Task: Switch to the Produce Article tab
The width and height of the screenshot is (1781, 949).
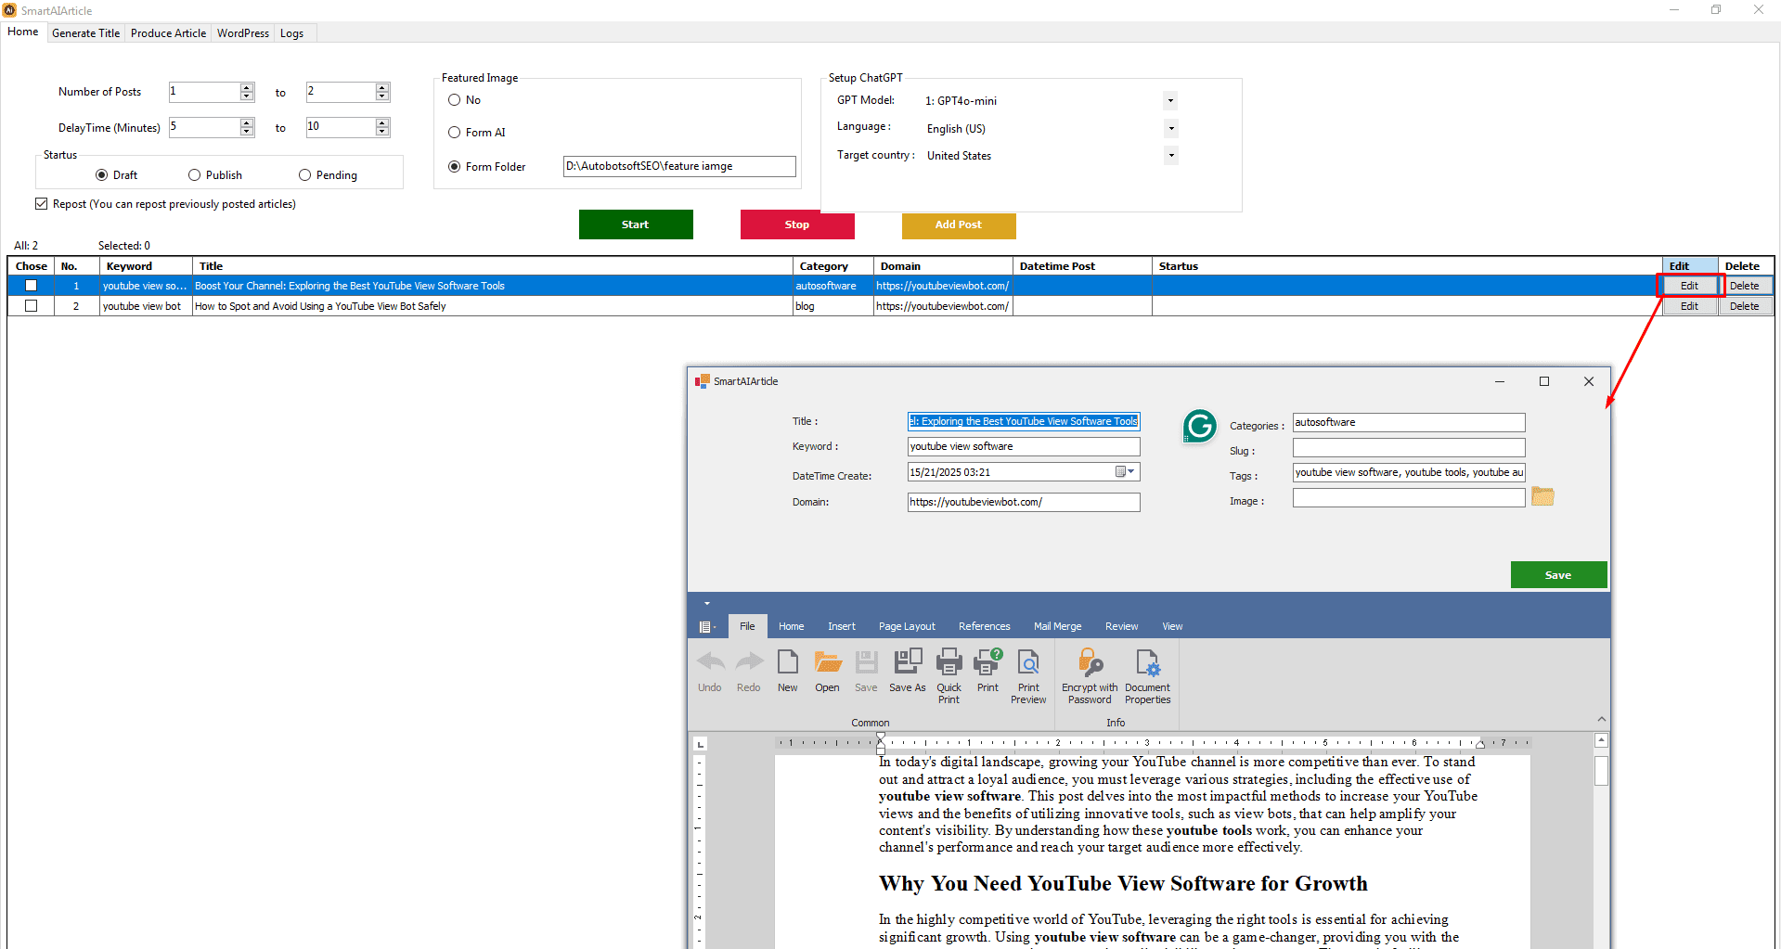Action: pos(168,33)
